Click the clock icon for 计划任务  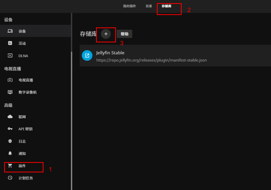10,178
